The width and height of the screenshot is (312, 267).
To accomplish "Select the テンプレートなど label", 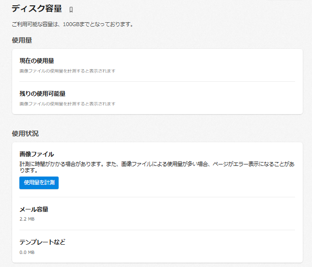I will point(42,242).
